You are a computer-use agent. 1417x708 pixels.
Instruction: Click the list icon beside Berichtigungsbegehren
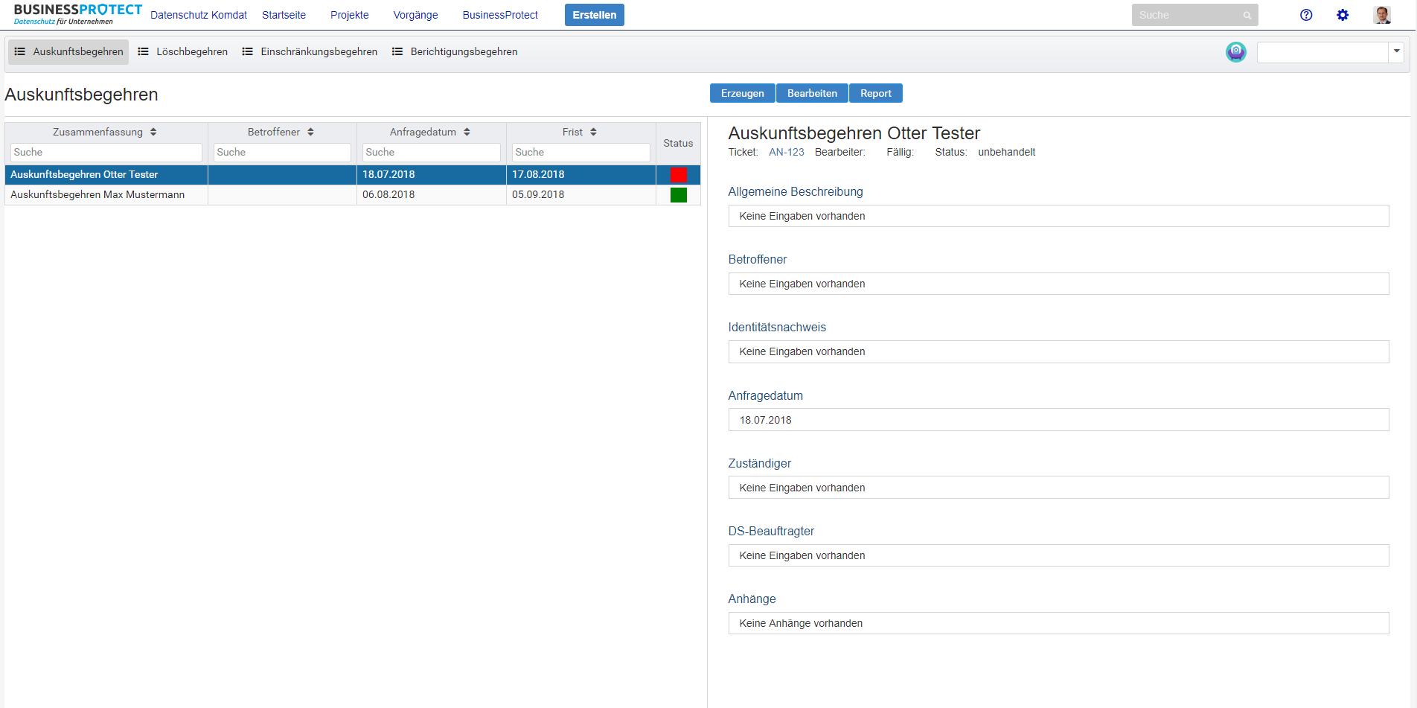point(397,51)
